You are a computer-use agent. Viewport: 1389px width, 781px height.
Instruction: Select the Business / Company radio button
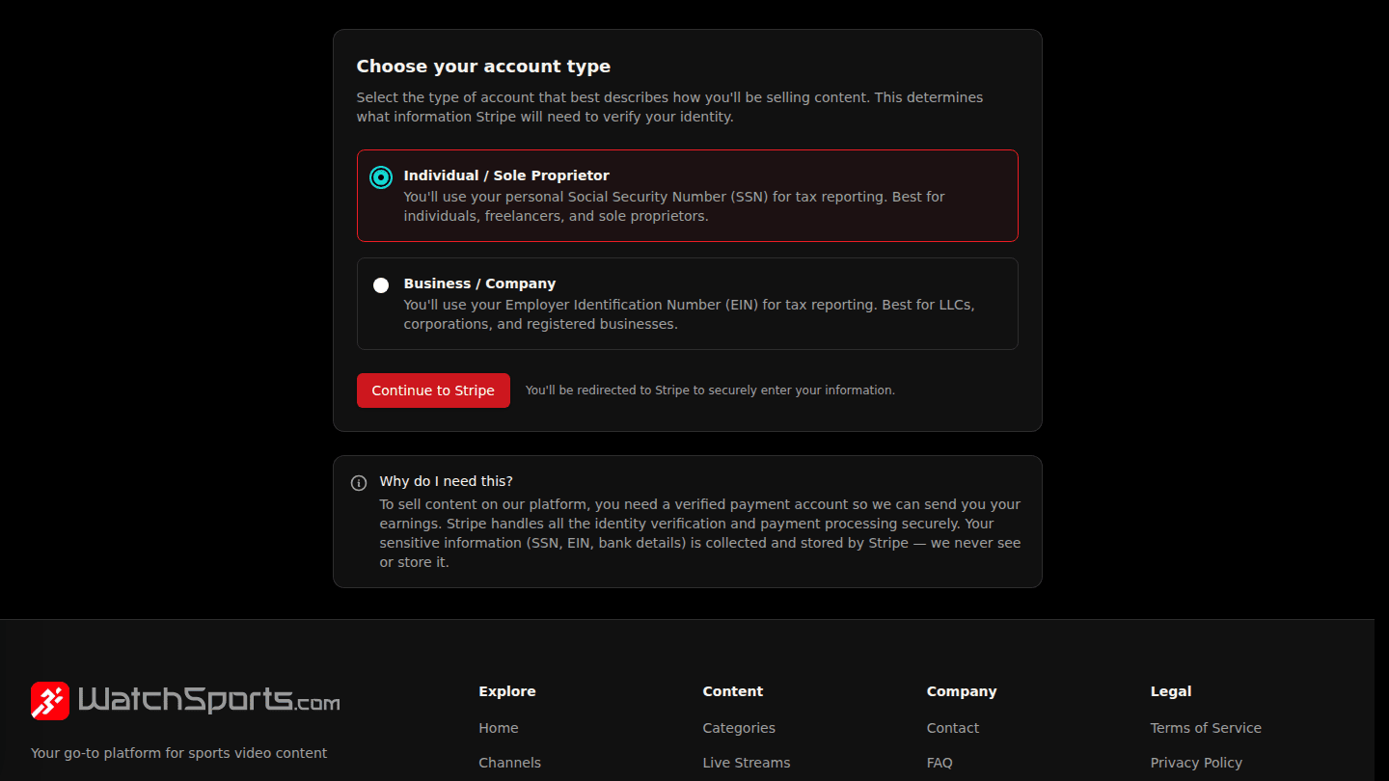381,285
